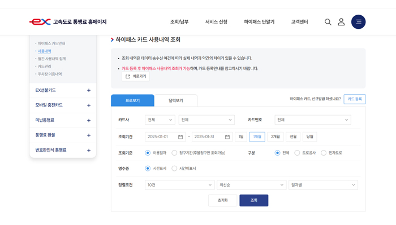Open the round hamburger menu button

click(x=358, y=22)
